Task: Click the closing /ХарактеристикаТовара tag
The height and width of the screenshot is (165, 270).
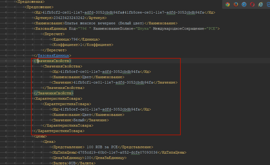Action: [x=68, y=125]
